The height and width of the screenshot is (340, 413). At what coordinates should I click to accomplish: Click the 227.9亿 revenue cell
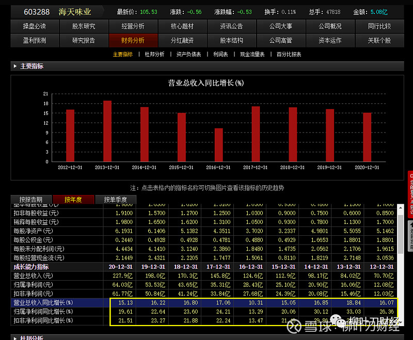[x=122, y=276]
